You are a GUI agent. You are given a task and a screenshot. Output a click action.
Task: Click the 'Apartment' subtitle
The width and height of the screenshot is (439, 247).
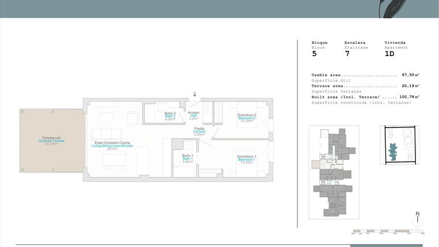(x=396, y=47)
